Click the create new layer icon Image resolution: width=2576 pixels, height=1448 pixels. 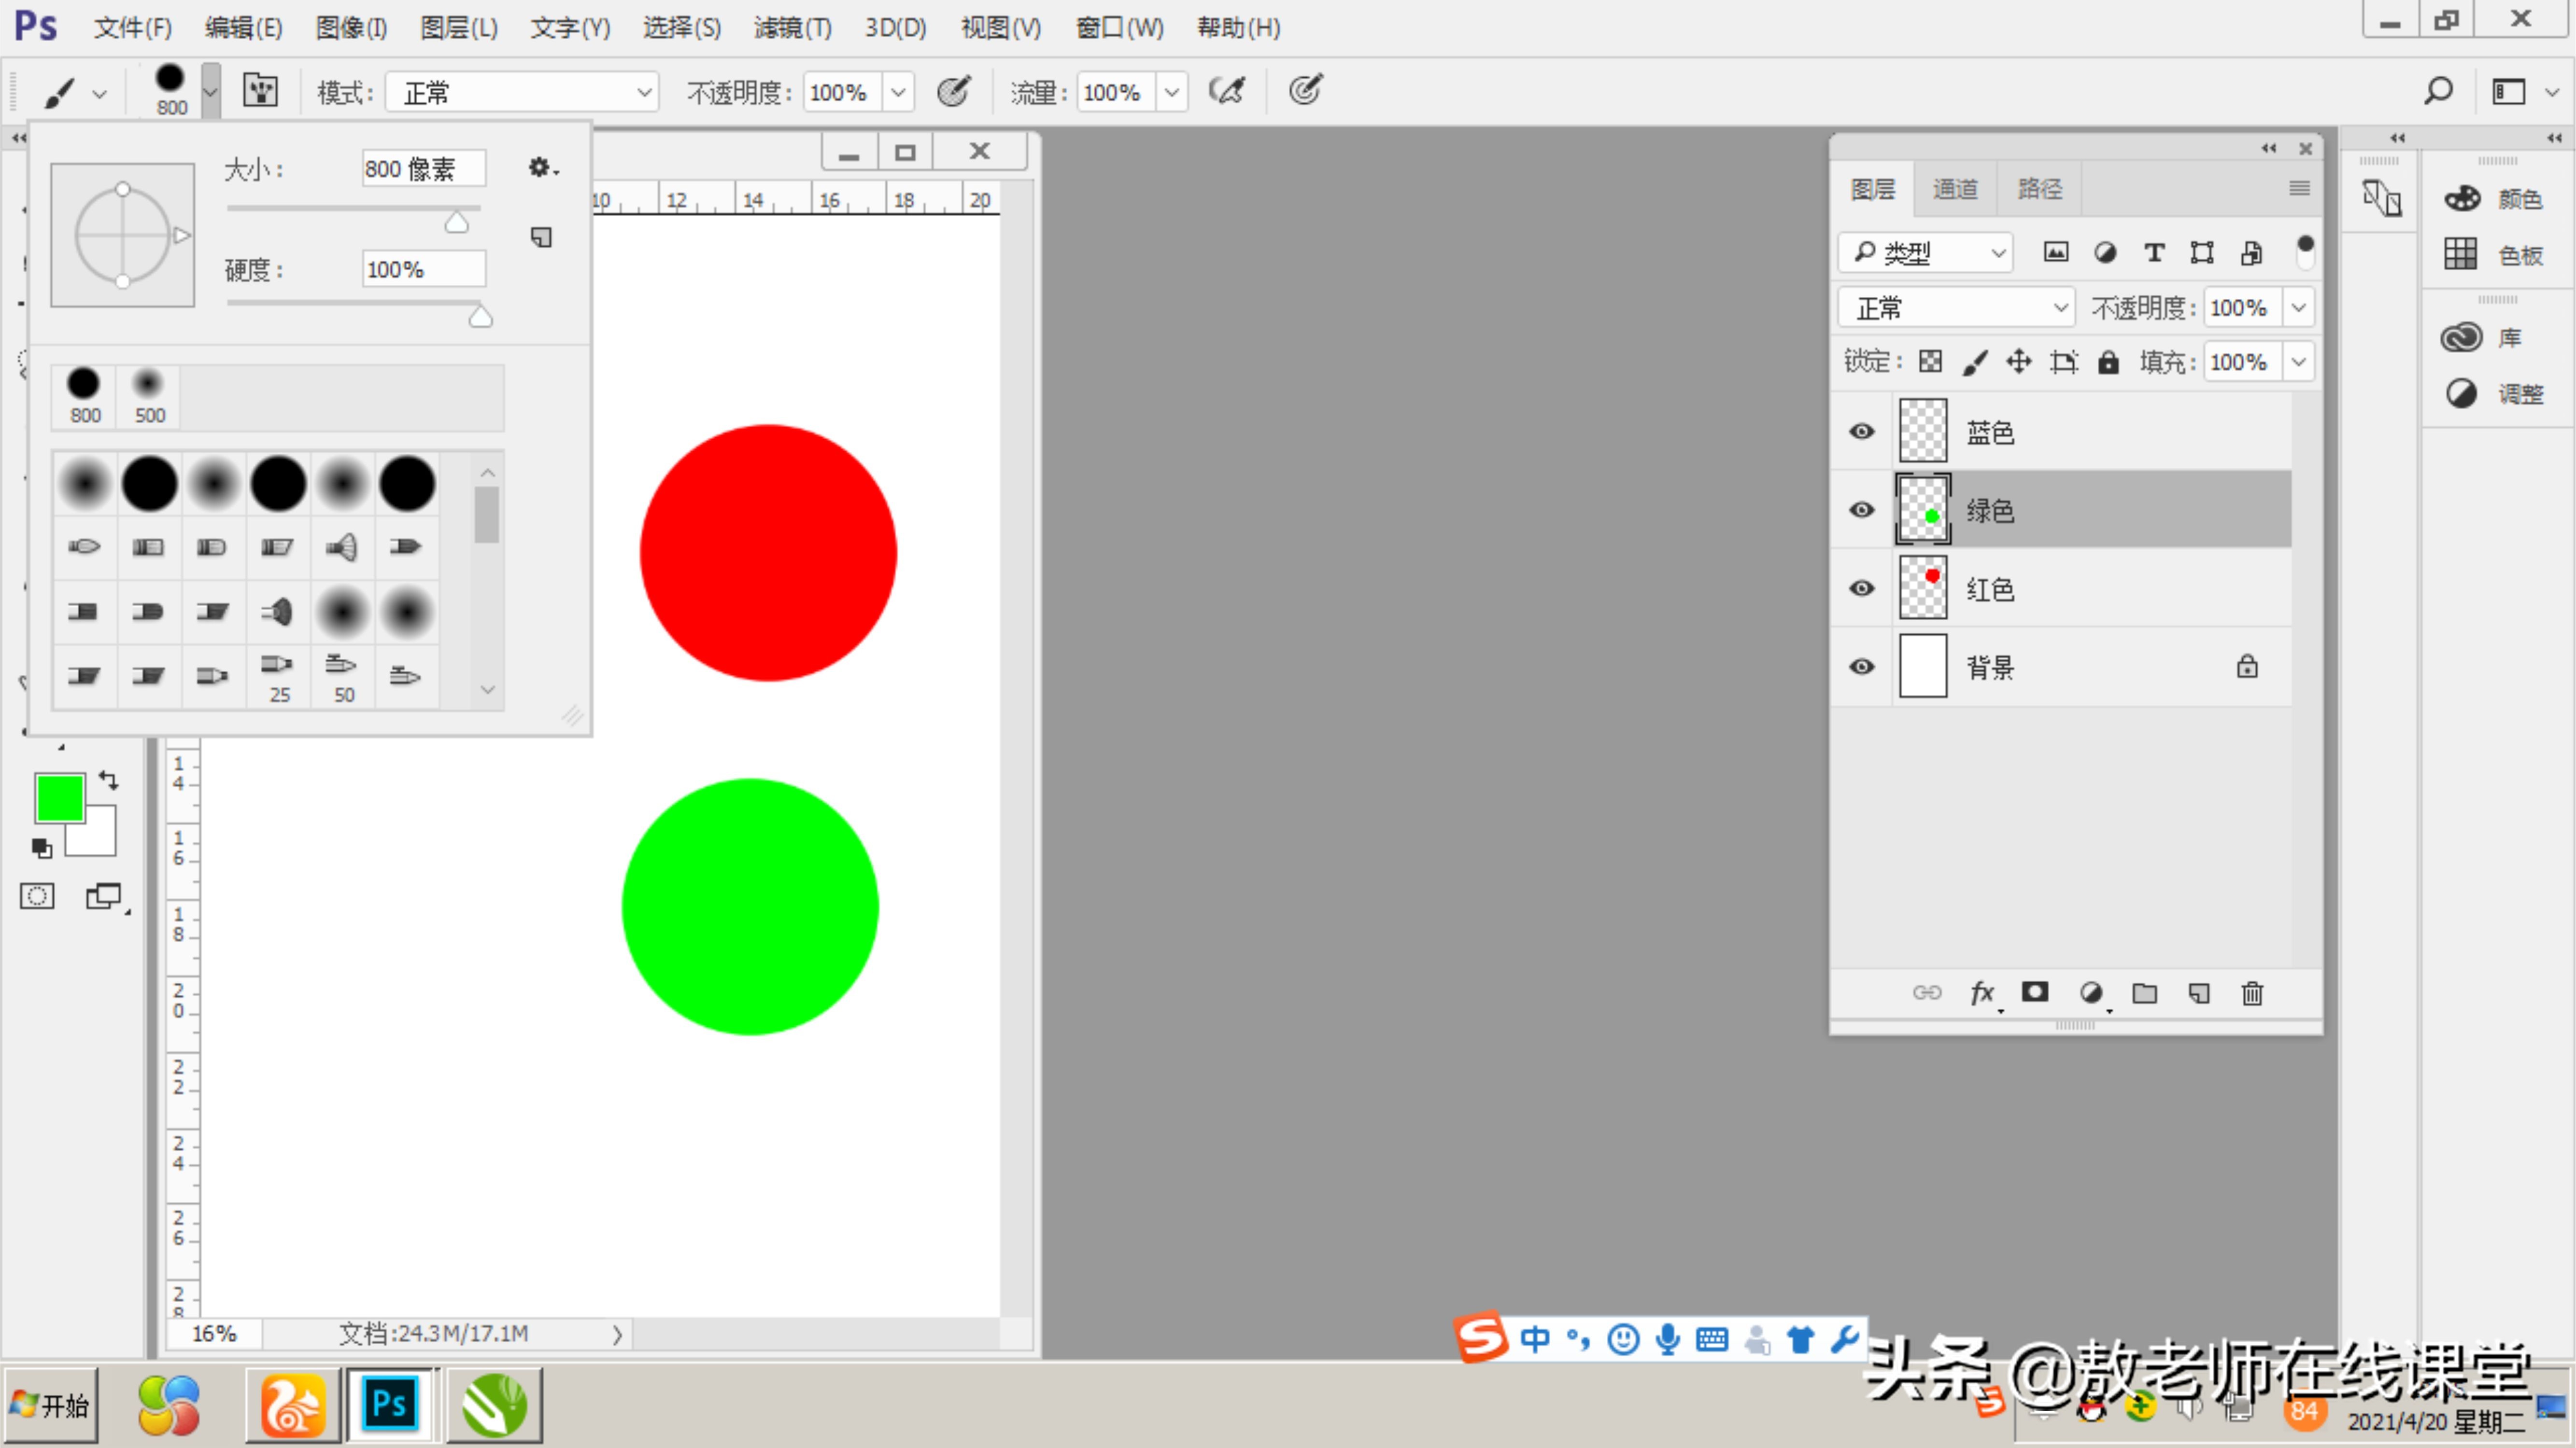click(x=2198, y=993)
